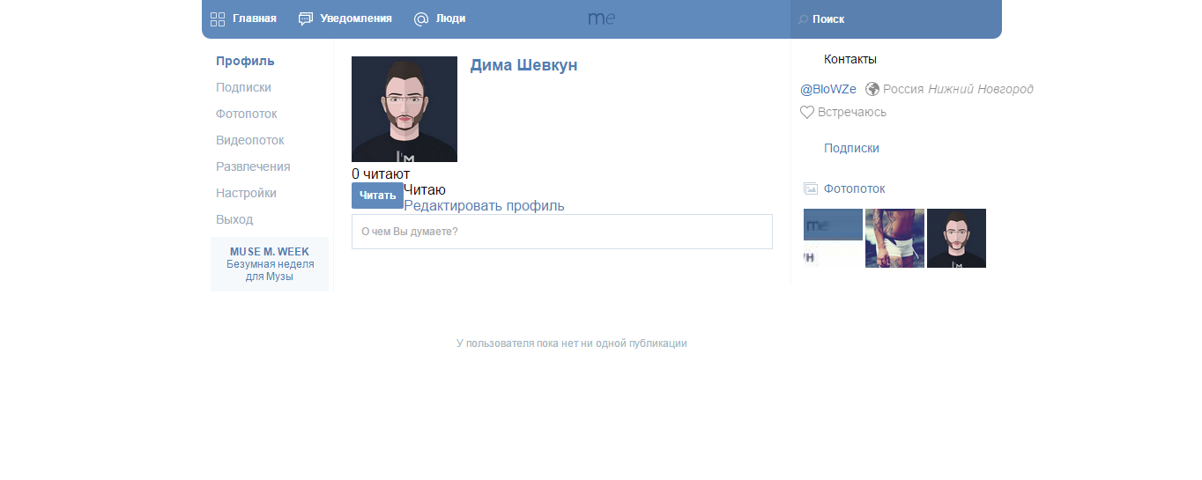
Task: Click the name Дима Шевкун
Action: (523, 65)
